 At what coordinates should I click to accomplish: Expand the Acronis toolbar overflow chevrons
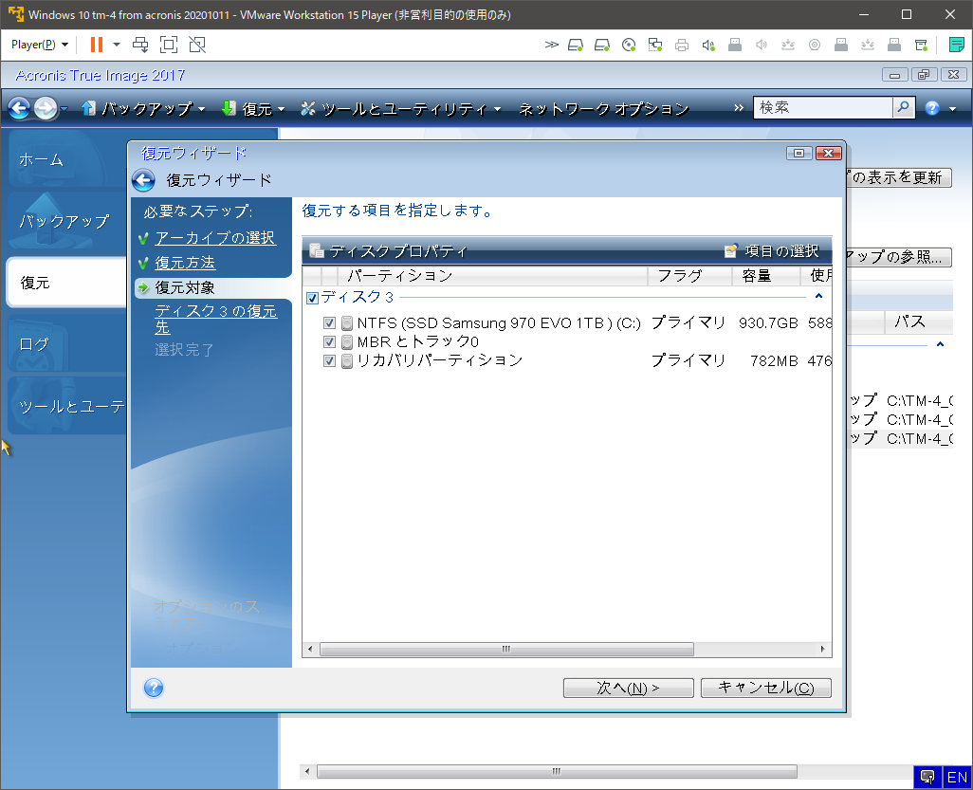click(x=739, y=108)
